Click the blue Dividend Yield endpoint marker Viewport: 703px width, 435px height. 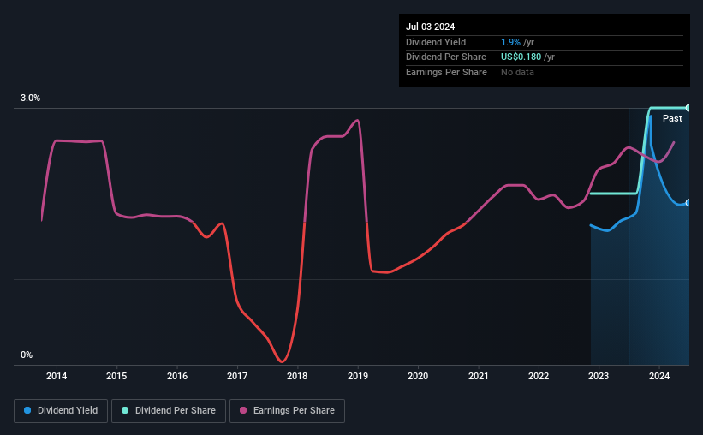coord(688,203)
